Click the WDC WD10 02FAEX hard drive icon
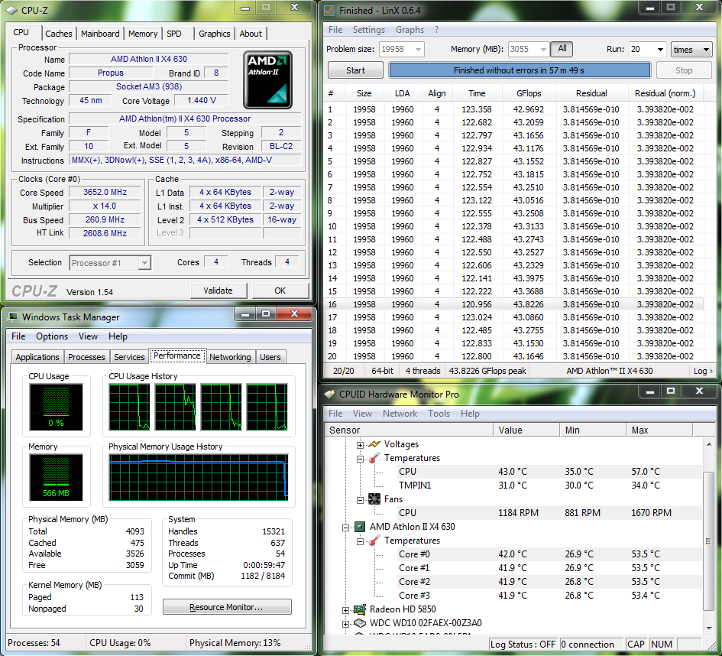Image resolution: width=722 pixels, height=656 pixels. [x=359, y=623]
